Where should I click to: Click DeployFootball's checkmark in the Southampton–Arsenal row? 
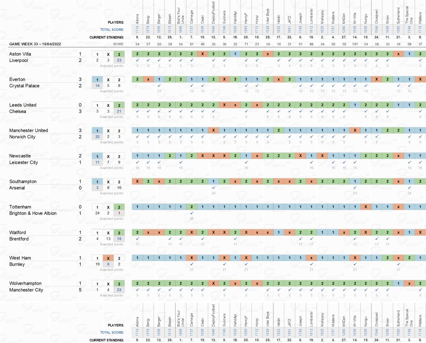213,188
